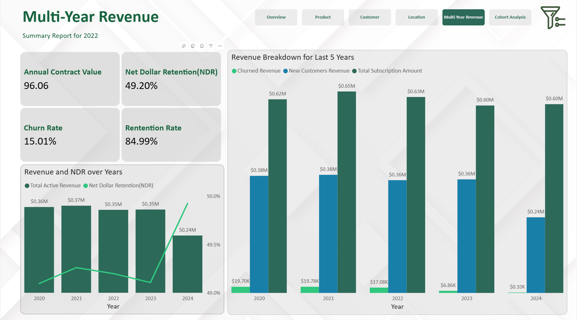Open the More options ellipsis menu
This screenshot has height=320, width=577.
pyautogui.click(x=220, y=46)
